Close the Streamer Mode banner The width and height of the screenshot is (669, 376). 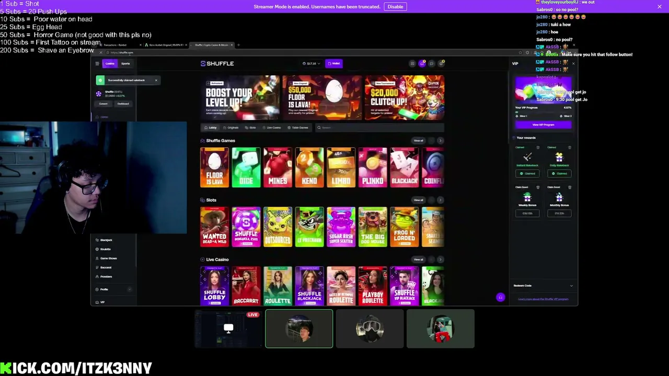point(660,6)
